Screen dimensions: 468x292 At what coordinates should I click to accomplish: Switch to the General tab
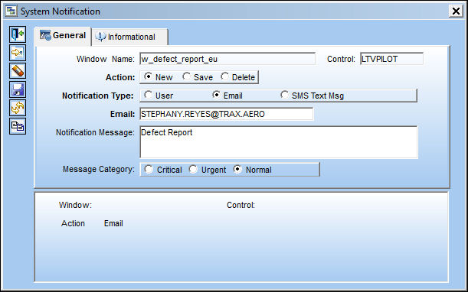click(x=63, y=36)
